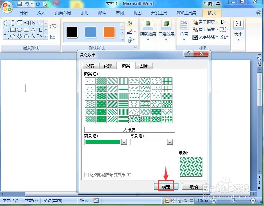Toggle rotate fill effect with shape checkbox
Screen dimensions: 264x206
(x=86, y=175)
